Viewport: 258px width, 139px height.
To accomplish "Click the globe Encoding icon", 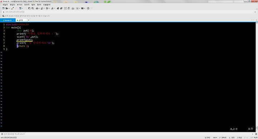I will tap(47, 8).
